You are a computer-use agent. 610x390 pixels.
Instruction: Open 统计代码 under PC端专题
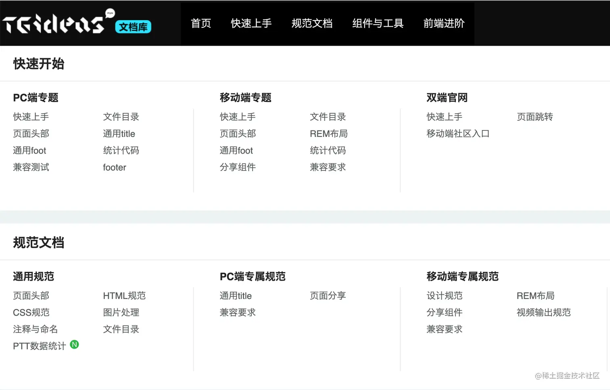pyautogui.click(x=121, y=150)
